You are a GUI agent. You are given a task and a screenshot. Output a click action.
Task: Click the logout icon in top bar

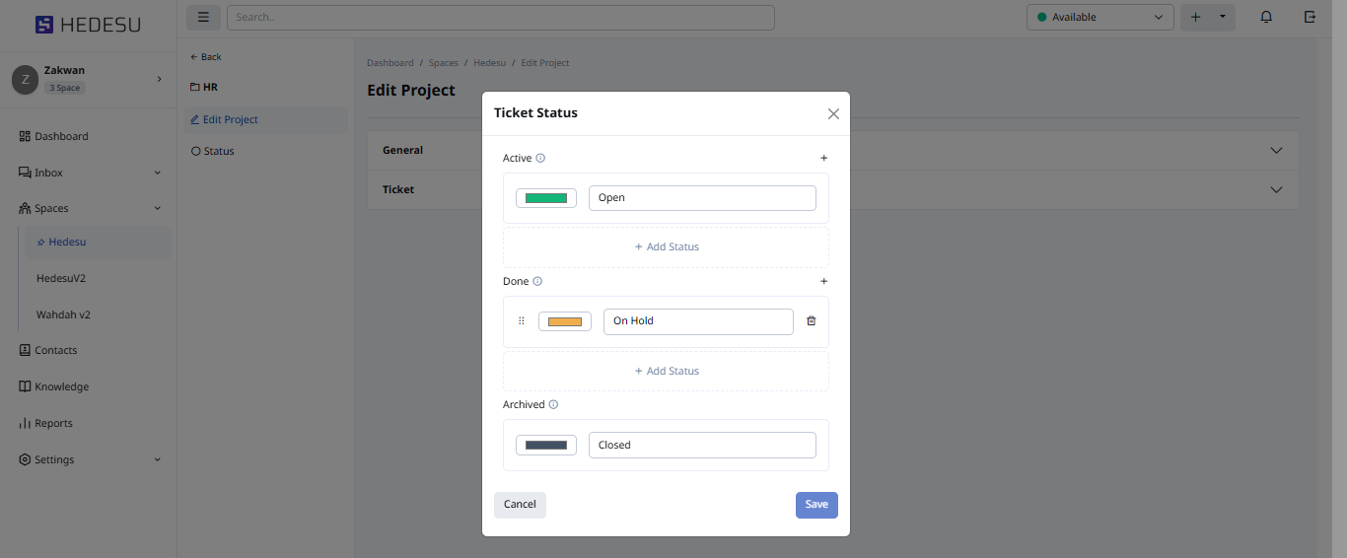click(x=1310, y=17)
